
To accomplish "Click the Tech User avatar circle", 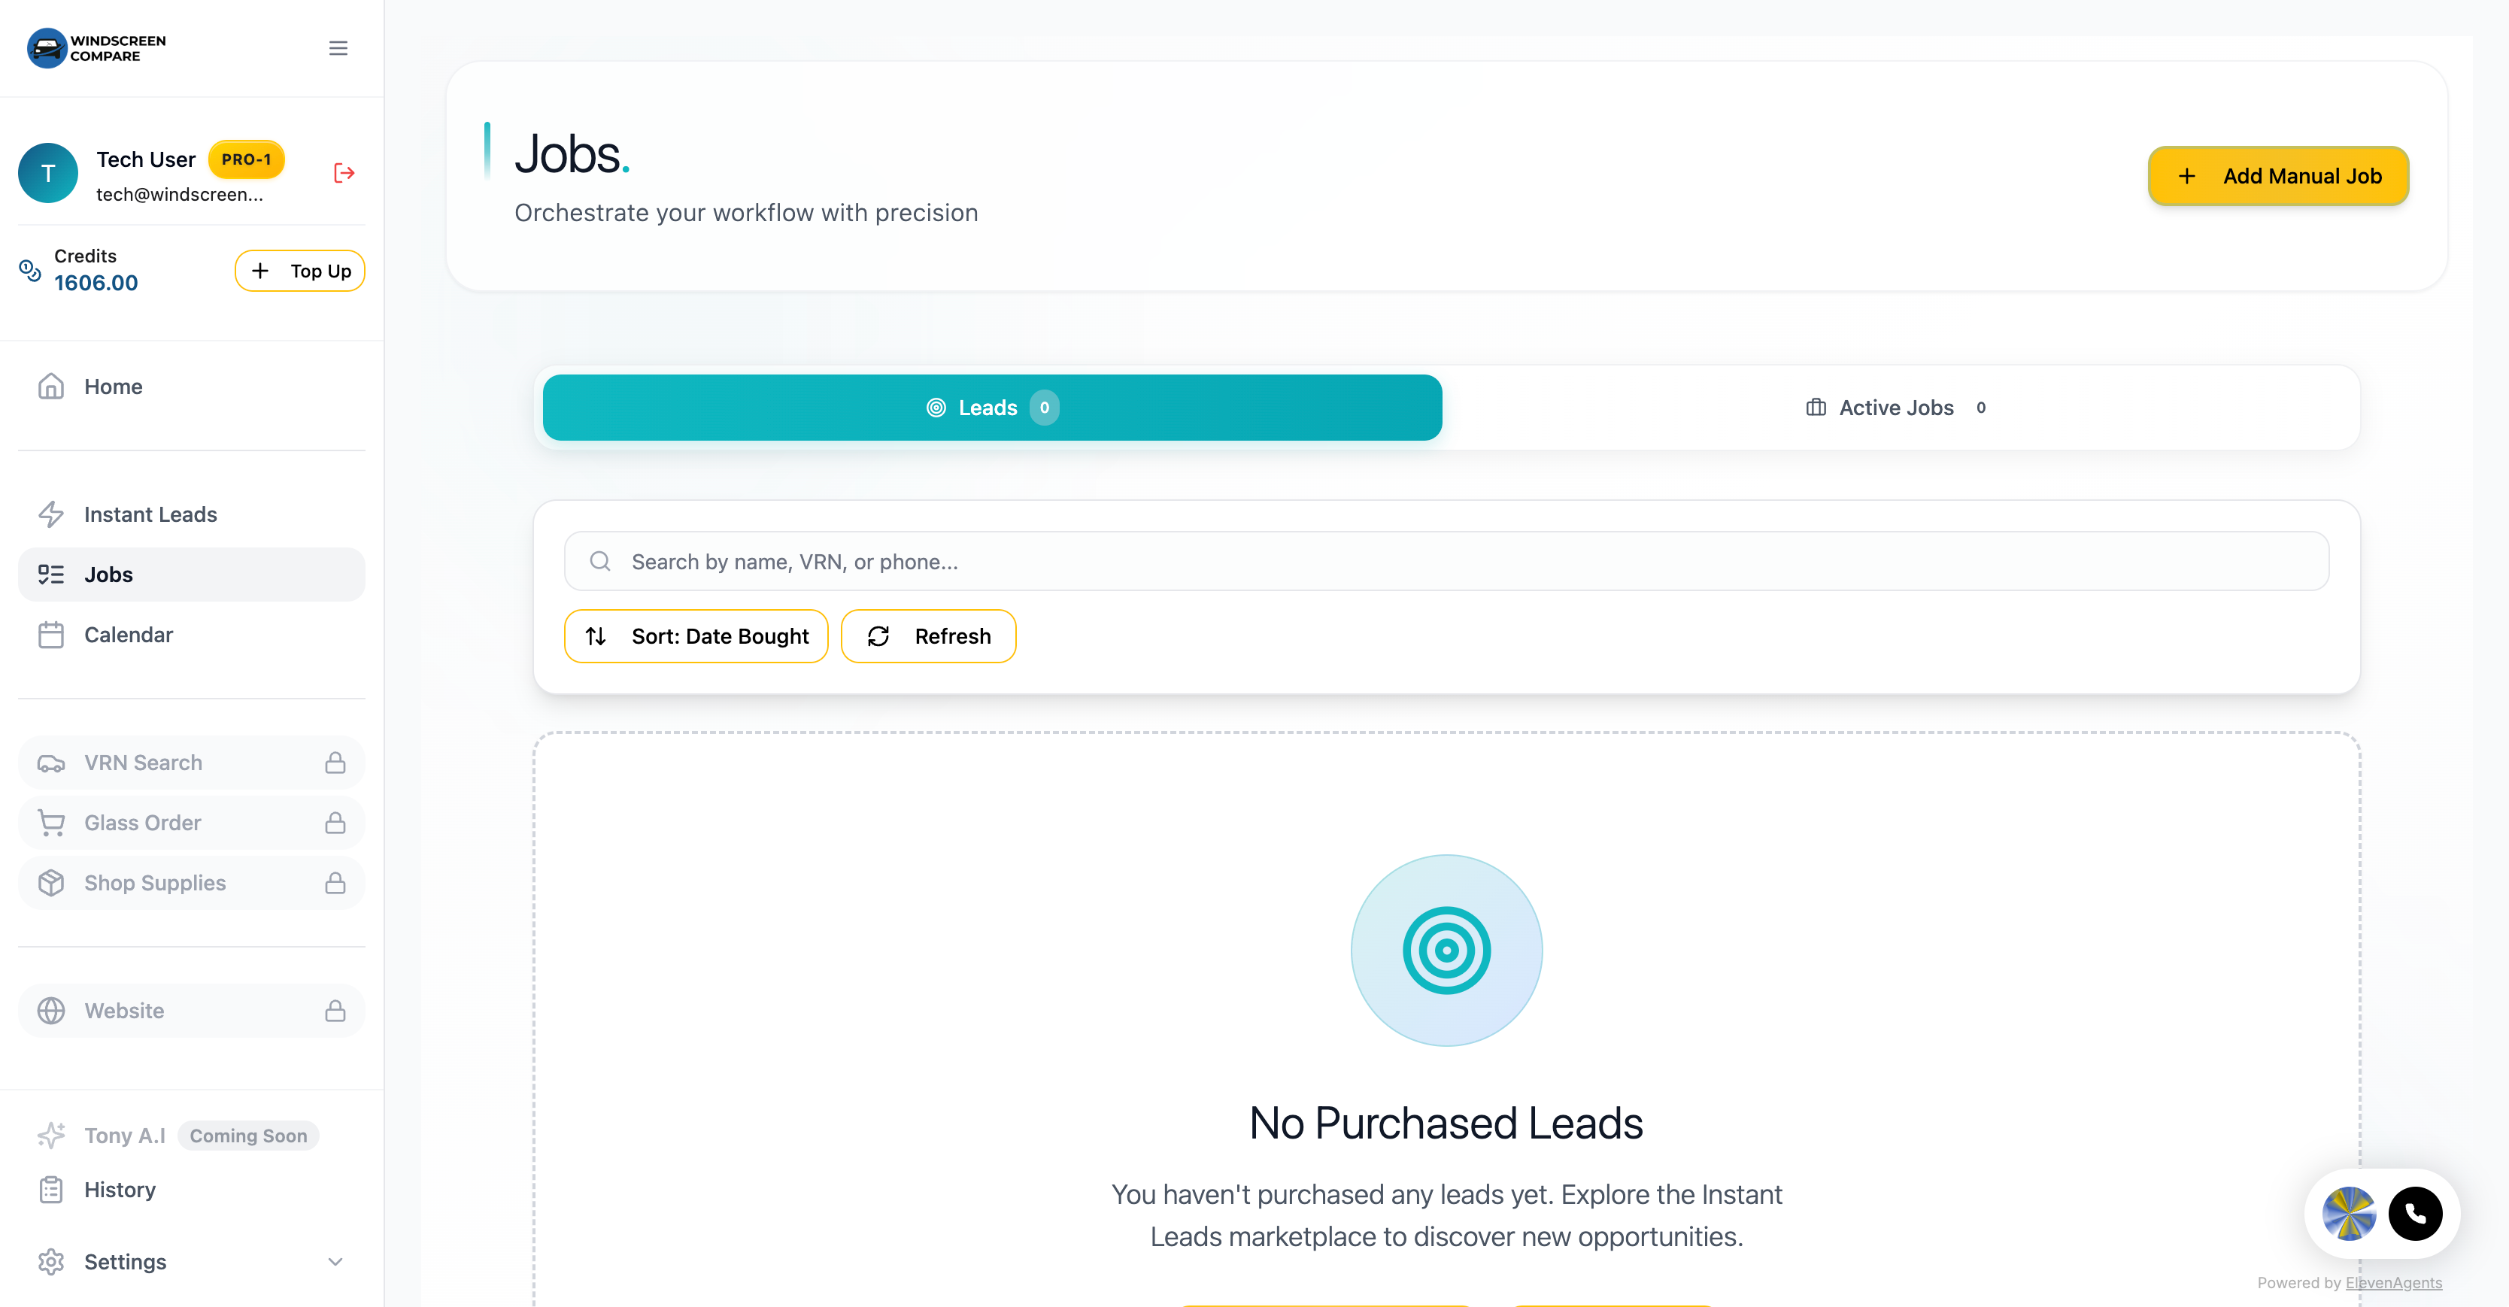I will (47, 174).
